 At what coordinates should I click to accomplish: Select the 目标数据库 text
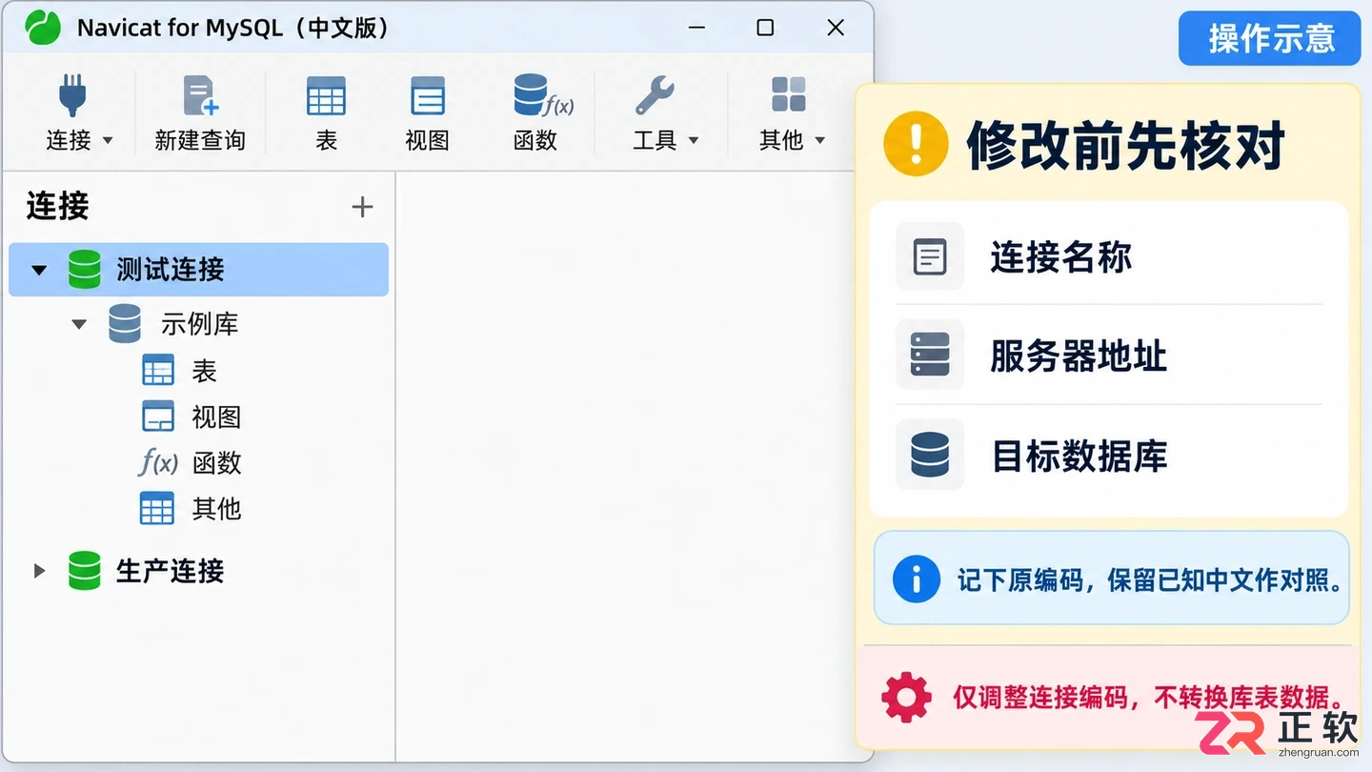pos(1079,456)
